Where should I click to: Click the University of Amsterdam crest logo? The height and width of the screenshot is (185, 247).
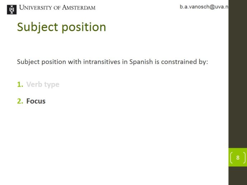(12, 10)
